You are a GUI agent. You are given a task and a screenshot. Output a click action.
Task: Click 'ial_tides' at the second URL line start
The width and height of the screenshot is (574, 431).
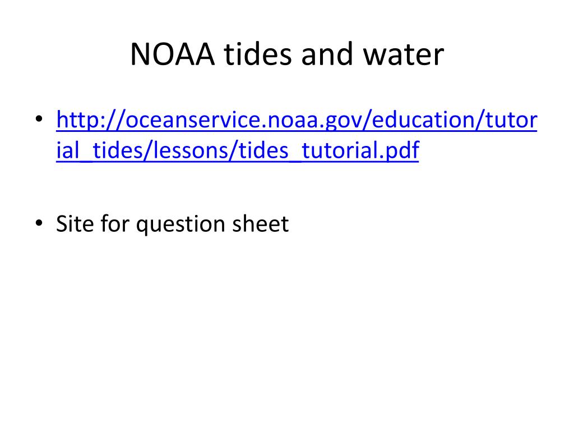(99, 151)
